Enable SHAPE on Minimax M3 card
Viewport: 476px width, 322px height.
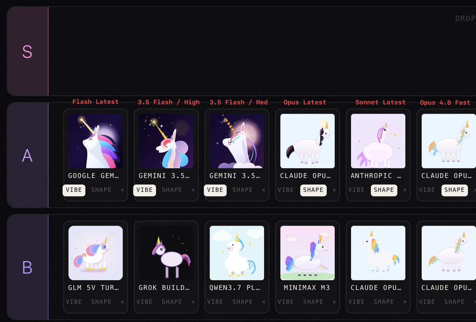coord(313,302)
